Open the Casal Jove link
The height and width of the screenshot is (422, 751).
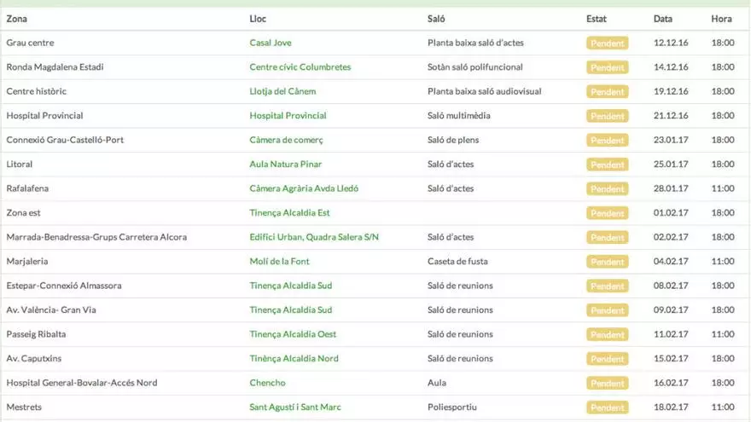tap(271, 43)
